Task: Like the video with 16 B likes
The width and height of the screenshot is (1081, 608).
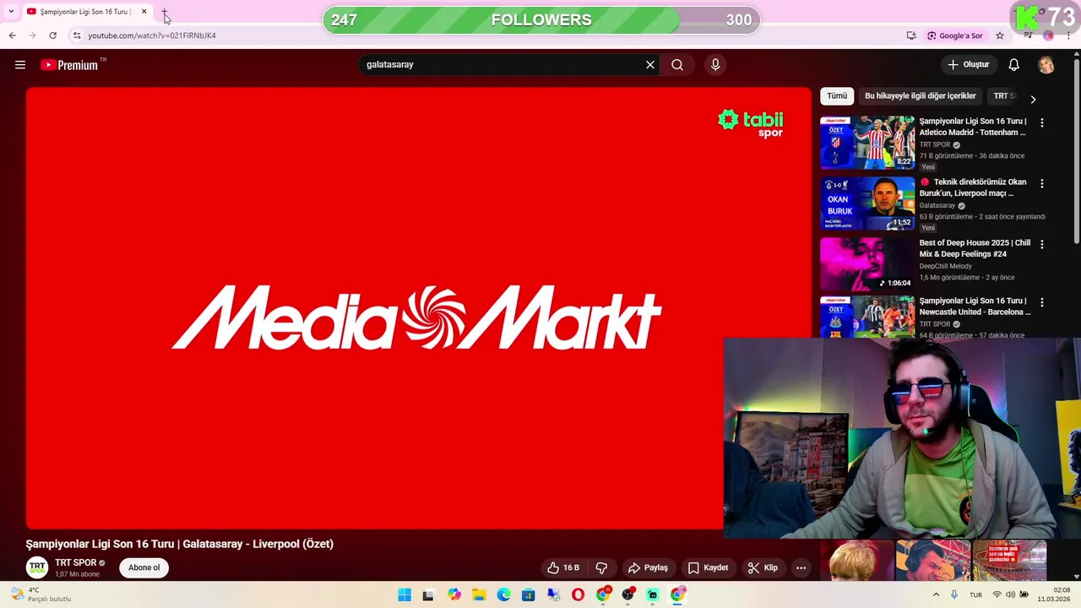Action: (x=563, y=568)
